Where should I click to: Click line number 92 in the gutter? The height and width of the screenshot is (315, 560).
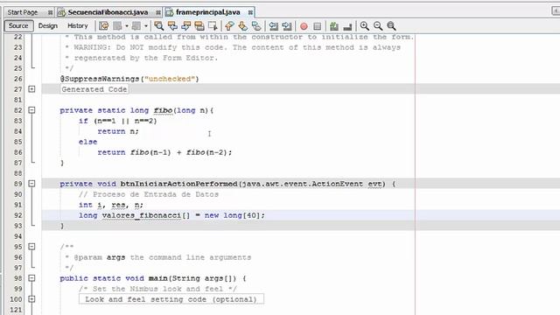tap(17, 215)
